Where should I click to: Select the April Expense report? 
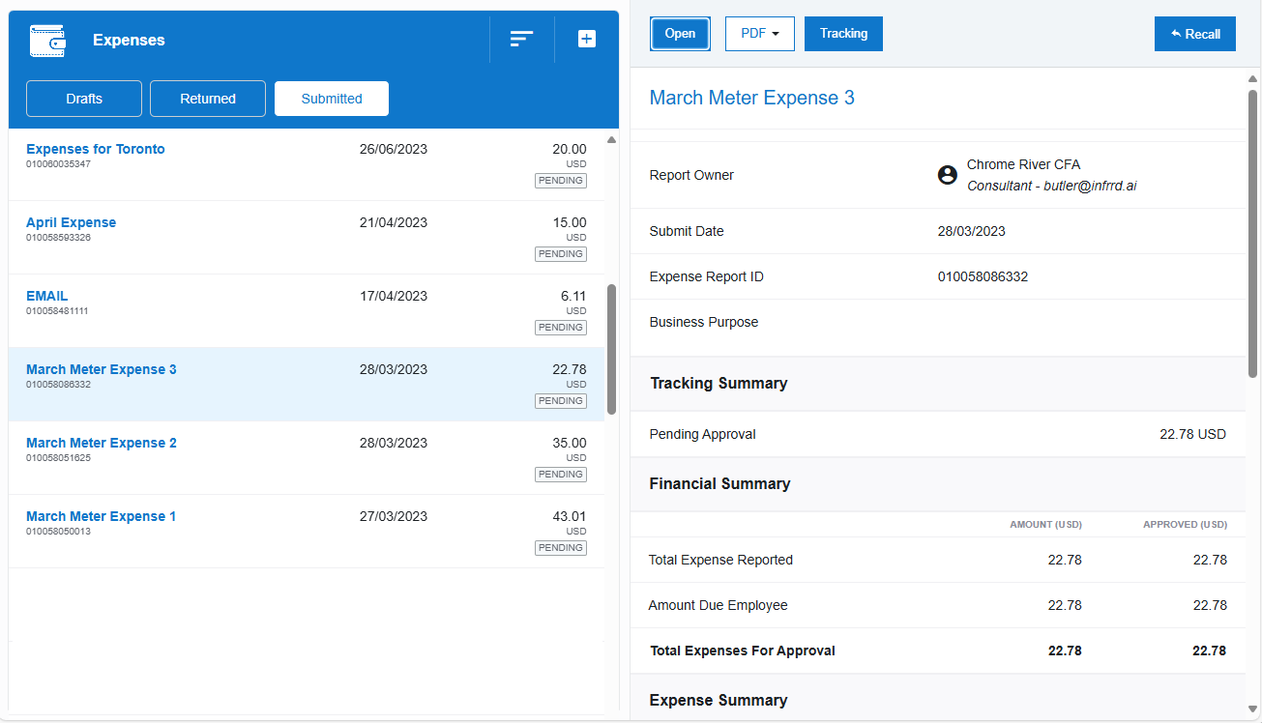[x=71, y=222]
